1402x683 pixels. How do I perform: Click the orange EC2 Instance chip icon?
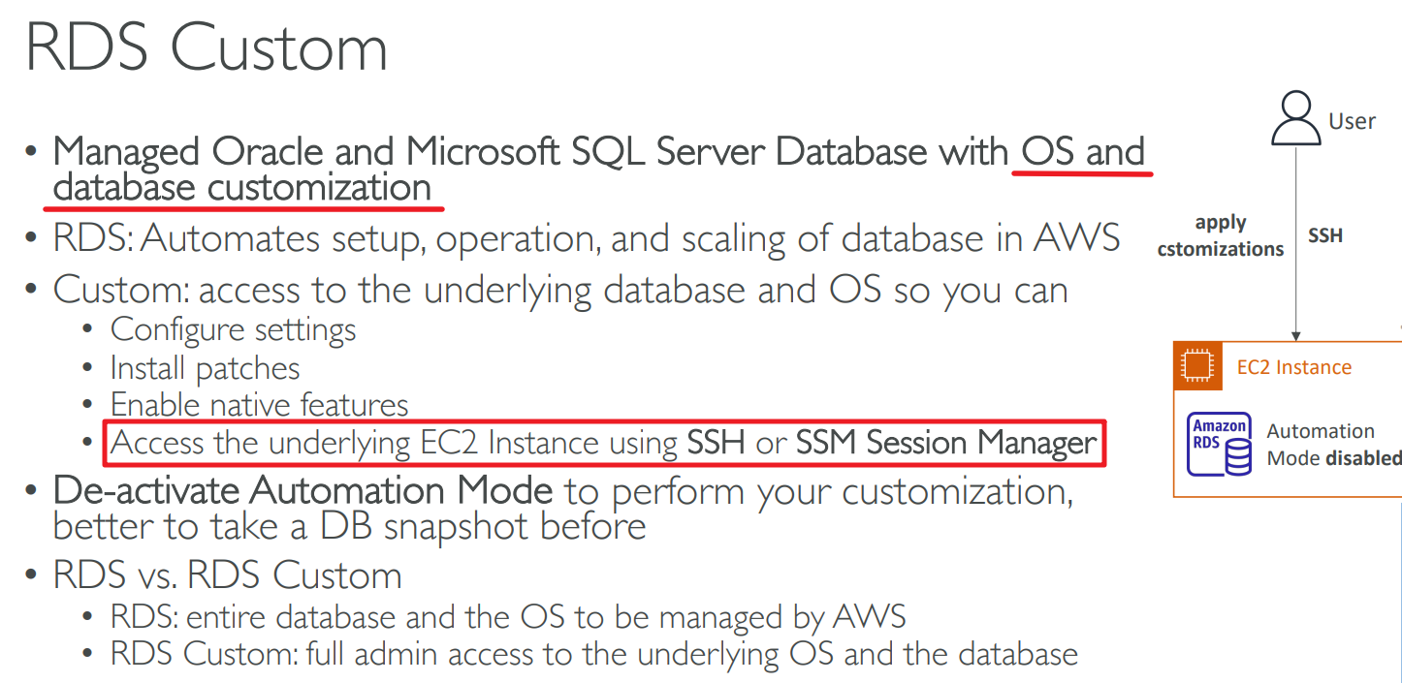[x=1199, y=367]
